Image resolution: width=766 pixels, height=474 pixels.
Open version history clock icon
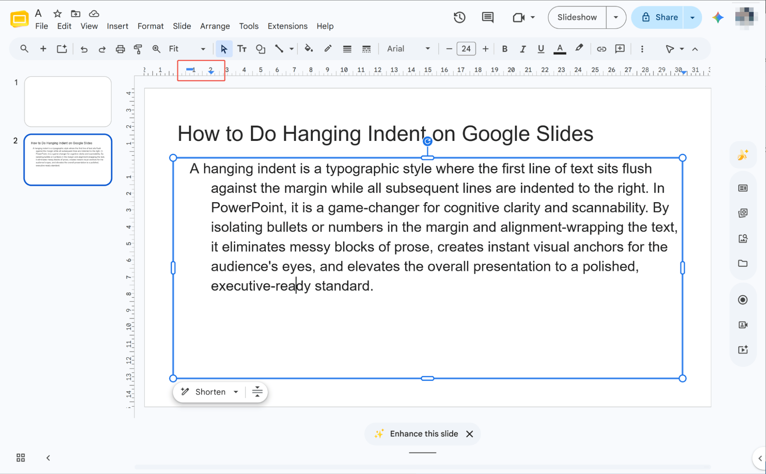pyautogui.click(x=459, y=17)
